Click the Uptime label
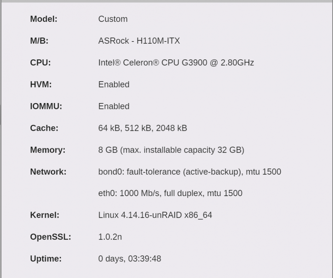The height and width of the screenshot is (278, 333). click(x=46, y=259)
